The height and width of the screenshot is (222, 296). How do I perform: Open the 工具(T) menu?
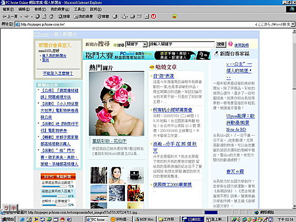pyautogui.click(x=80, y=9)
